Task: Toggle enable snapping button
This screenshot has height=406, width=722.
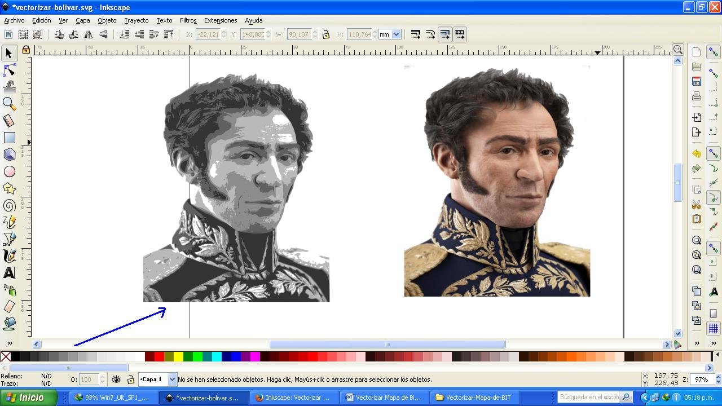Action: pyautogui.click(x=714, y=52)
